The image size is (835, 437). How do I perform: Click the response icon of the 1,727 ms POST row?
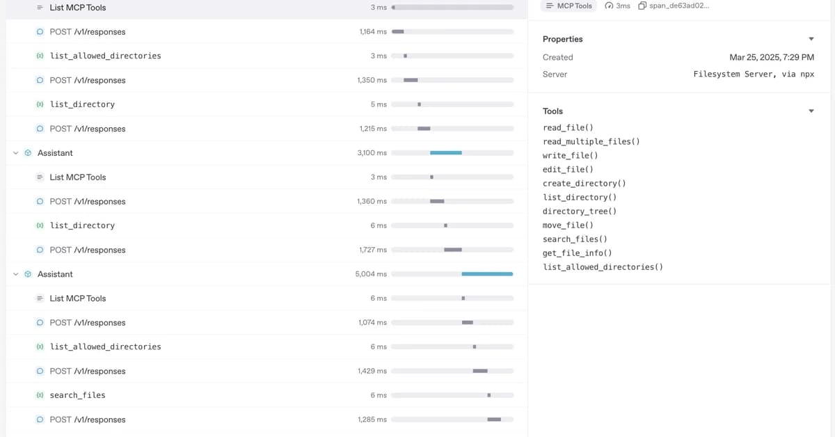[x=40, y=250]
